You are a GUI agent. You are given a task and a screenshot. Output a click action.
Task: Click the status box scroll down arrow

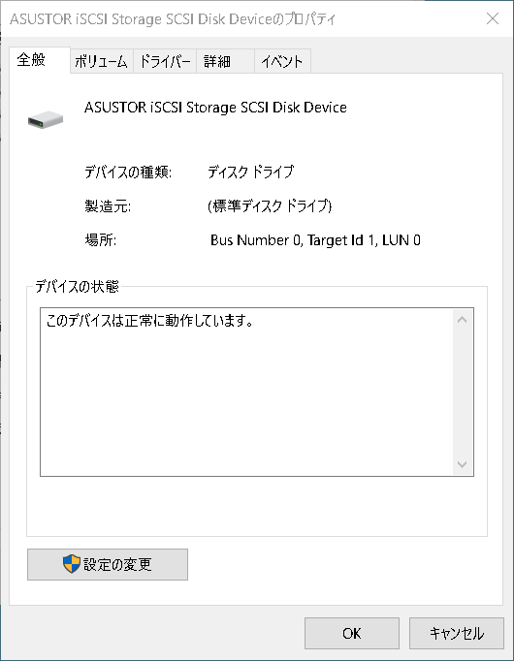click(x=463, y=464)
